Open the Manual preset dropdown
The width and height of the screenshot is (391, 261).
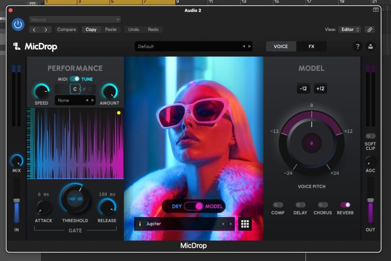click(75, 19)
